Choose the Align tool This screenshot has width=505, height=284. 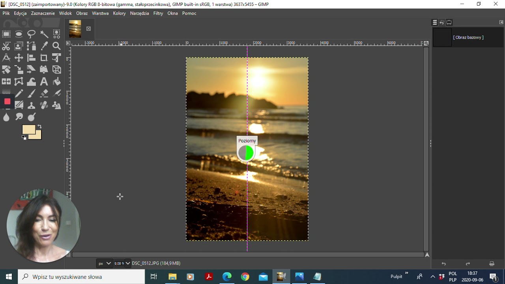coord(32,58)
